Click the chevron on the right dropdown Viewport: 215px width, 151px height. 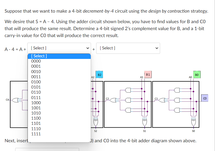click(x=156, y=48)
